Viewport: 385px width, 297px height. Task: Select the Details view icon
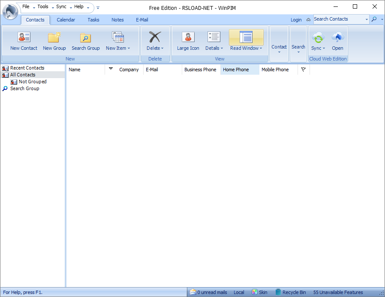pos(214,37)
